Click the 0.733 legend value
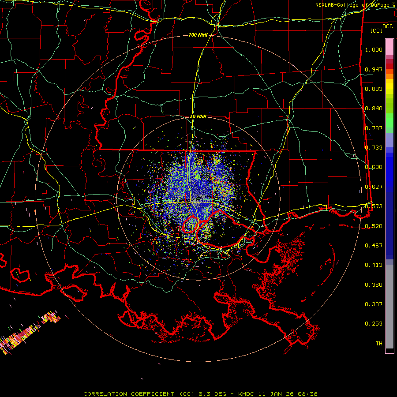 click(x=374, y=148)
